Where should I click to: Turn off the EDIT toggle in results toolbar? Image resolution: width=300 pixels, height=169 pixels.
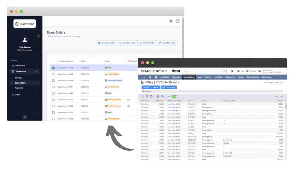pyautogui.click(x=175, y=97)
